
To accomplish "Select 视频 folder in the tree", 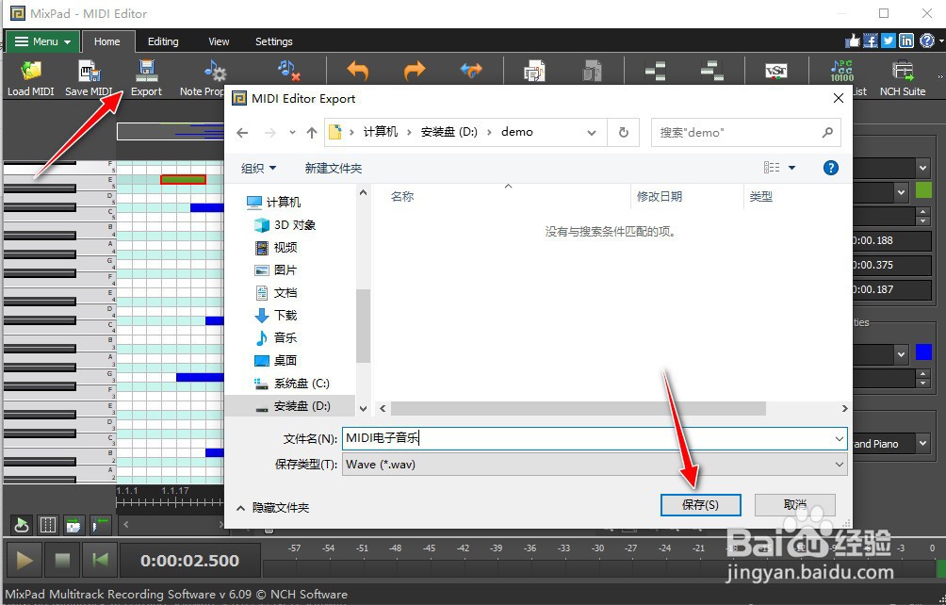I will coord(276,247).
